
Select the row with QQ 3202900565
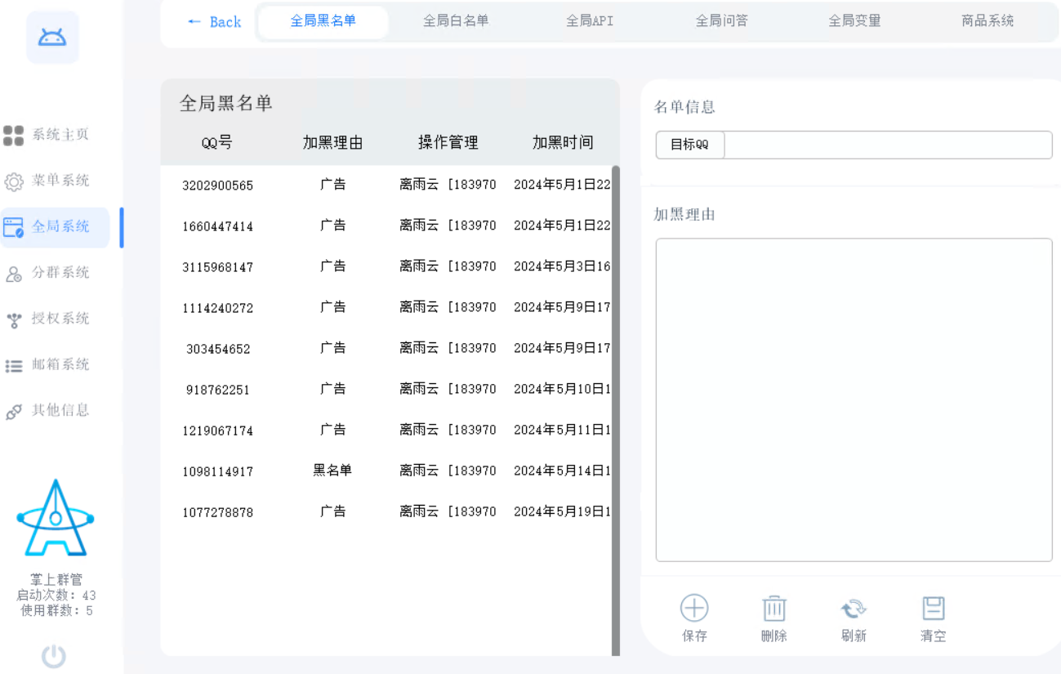pyautogui.click(x=386, y=185)
